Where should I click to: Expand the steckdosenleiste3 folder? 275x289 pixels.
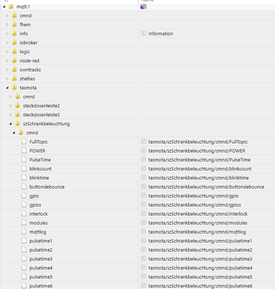coord(10,115)
